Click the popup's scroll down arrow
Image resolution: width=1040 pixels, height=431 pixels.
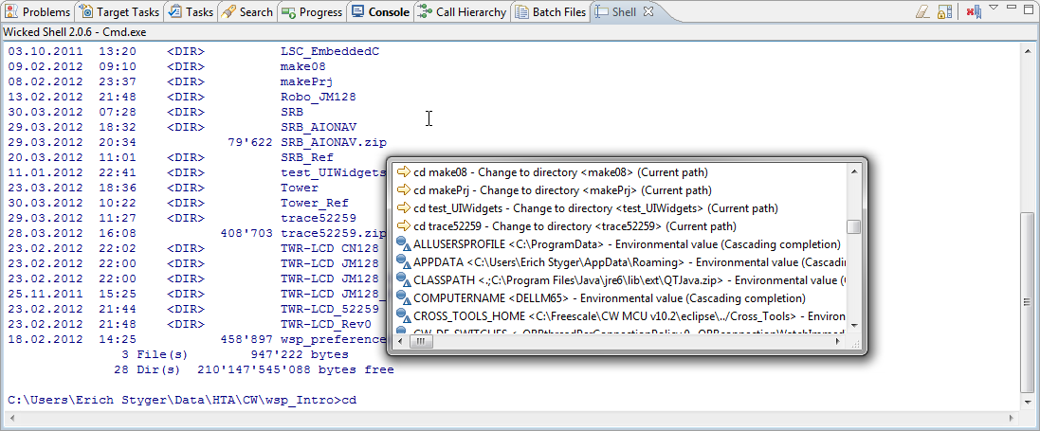(854, 325)
